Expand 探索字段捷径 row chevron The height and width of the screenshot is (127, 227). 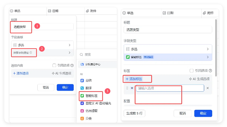(69, 53)
